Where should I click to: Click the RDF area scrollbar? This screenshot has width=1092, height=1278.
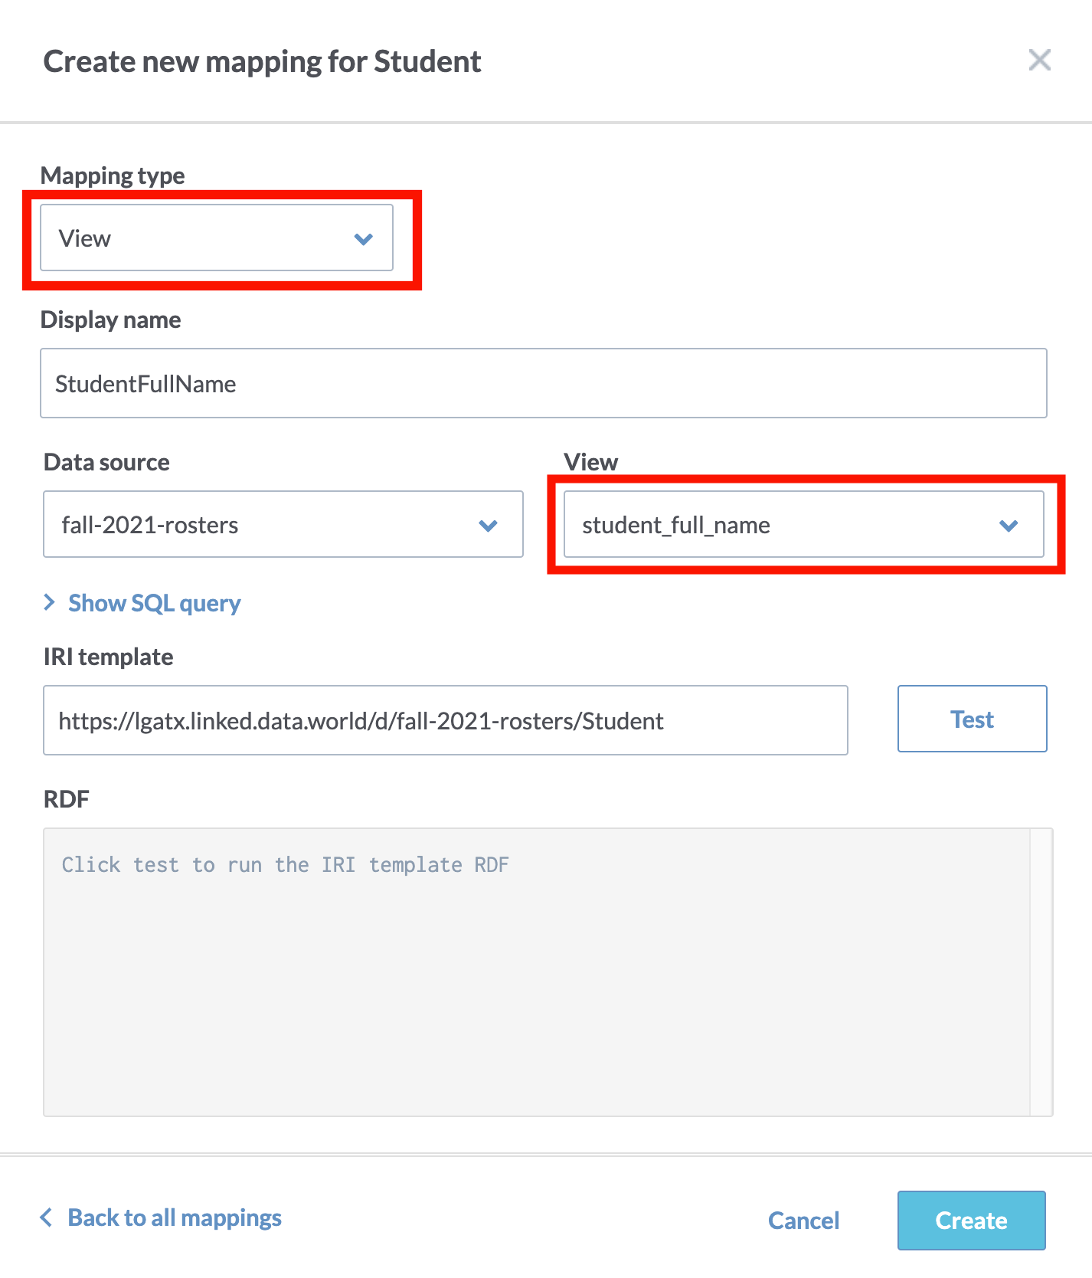click(x=1041, y=972)
